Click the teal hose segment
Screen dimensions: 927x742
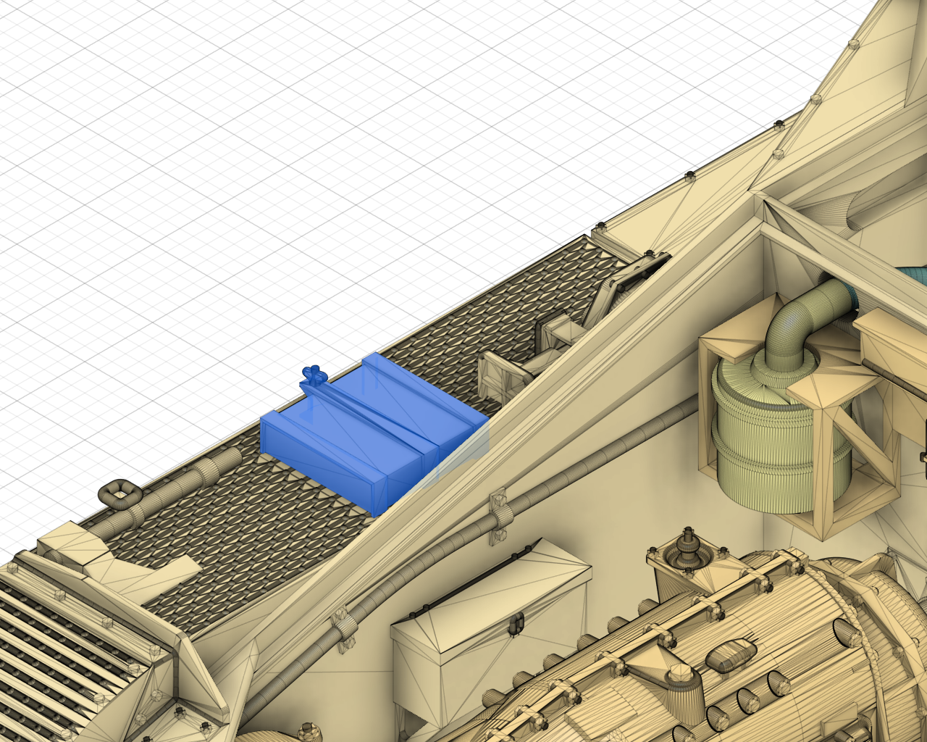click(914, 279)
